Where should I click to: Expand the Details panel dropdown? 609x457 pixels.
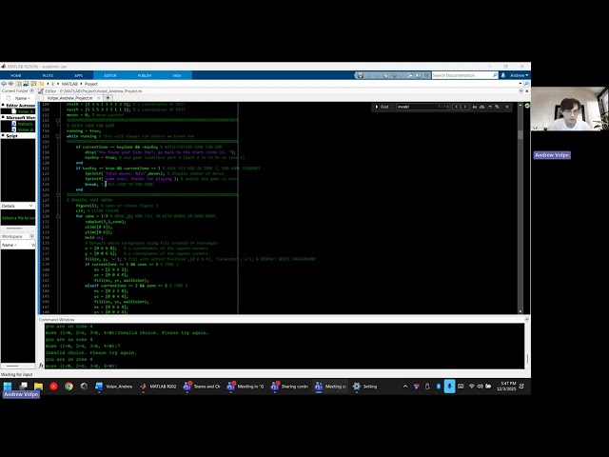(30, 206)
